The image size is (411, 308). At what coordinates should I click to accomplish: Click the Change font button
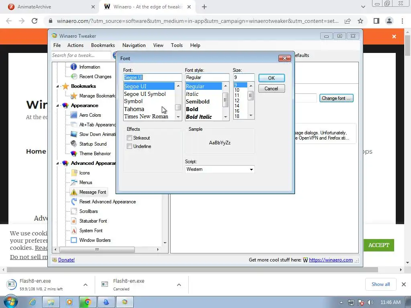[336, 98]
